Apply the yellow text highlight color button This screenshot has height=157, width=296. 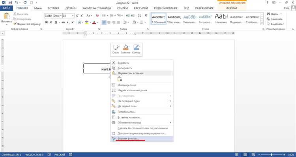click(86, 22)
